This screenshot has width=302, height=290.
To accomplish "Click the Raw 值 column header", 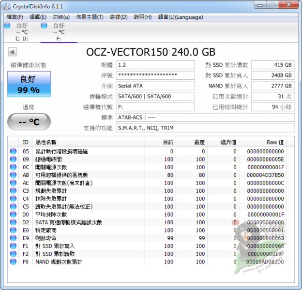I will pos(263,142).
